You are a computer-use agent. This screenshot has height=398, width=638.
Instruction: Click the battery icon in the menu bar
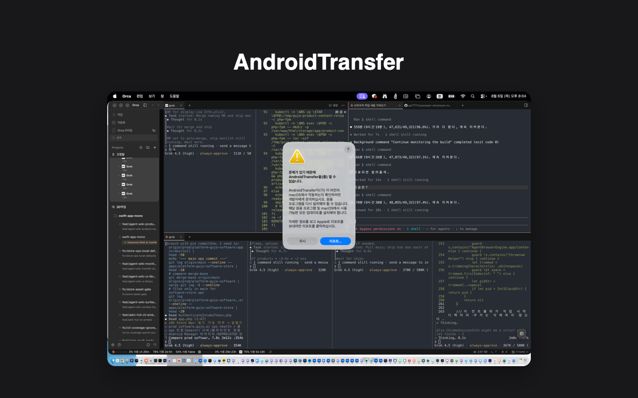tap(452, 96)
